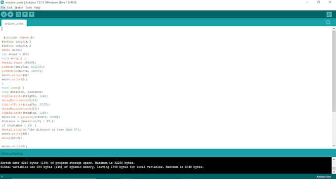Click the 'void setup() {' line
This screenshot has height=179, width=336.
click(x=14, y=58)
